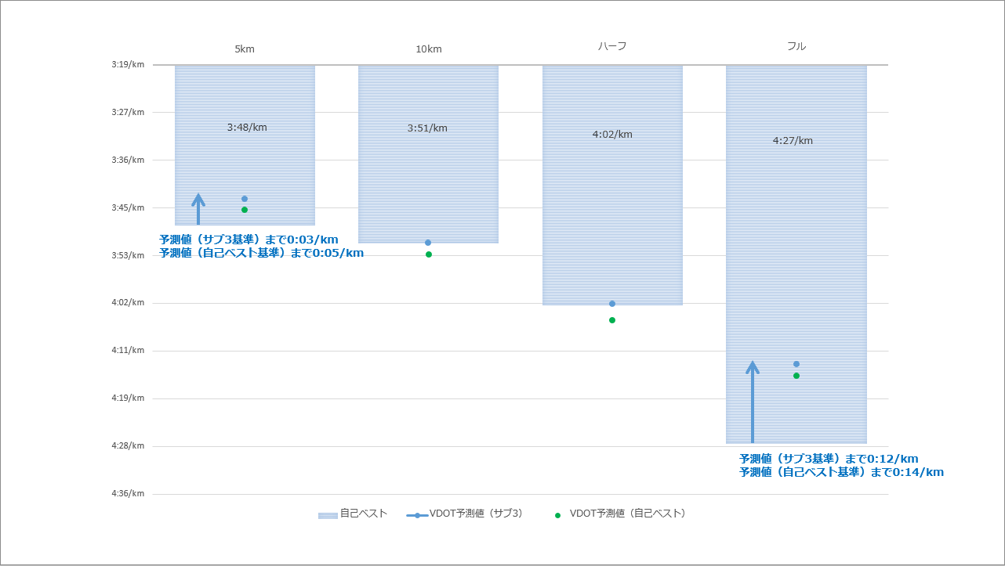Image resolution: width=1005 pixels, height=566 pixels.
Task: Click the blue marker in the ハーフ column
Action: pyautogui.click(x=612, y=304)
